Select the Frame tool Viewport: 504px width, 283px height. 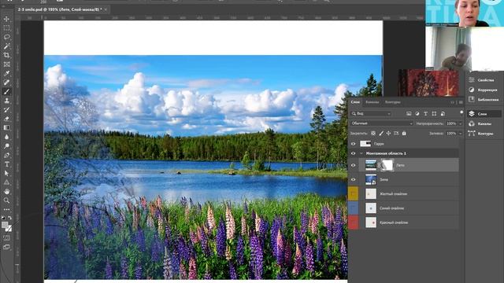[x=6, y=64]
